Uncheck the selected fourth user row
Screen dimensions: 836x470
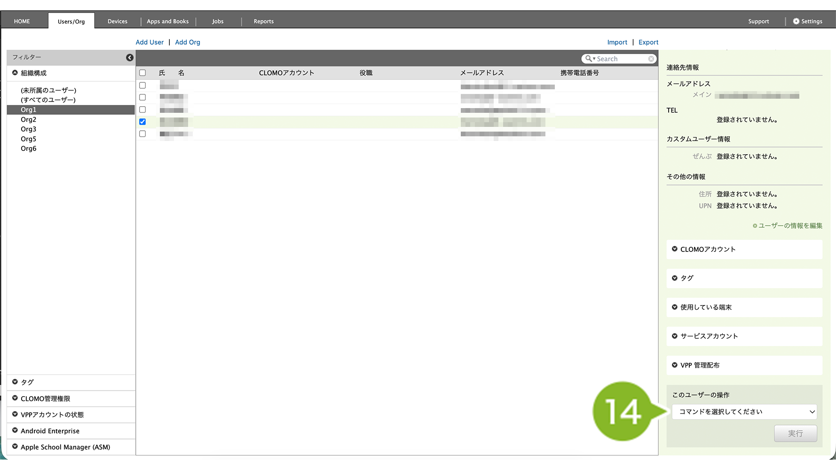point(142,122)
